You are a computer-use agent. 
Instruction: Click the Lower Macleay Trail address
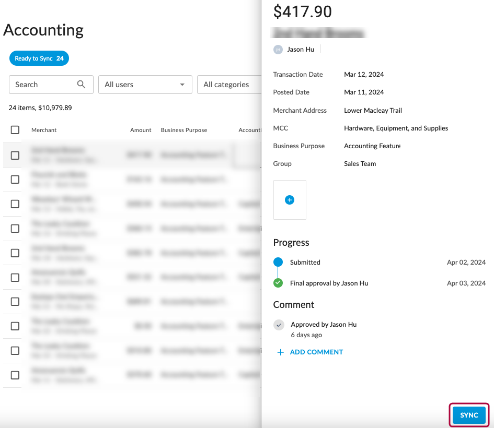pos(373,110)
